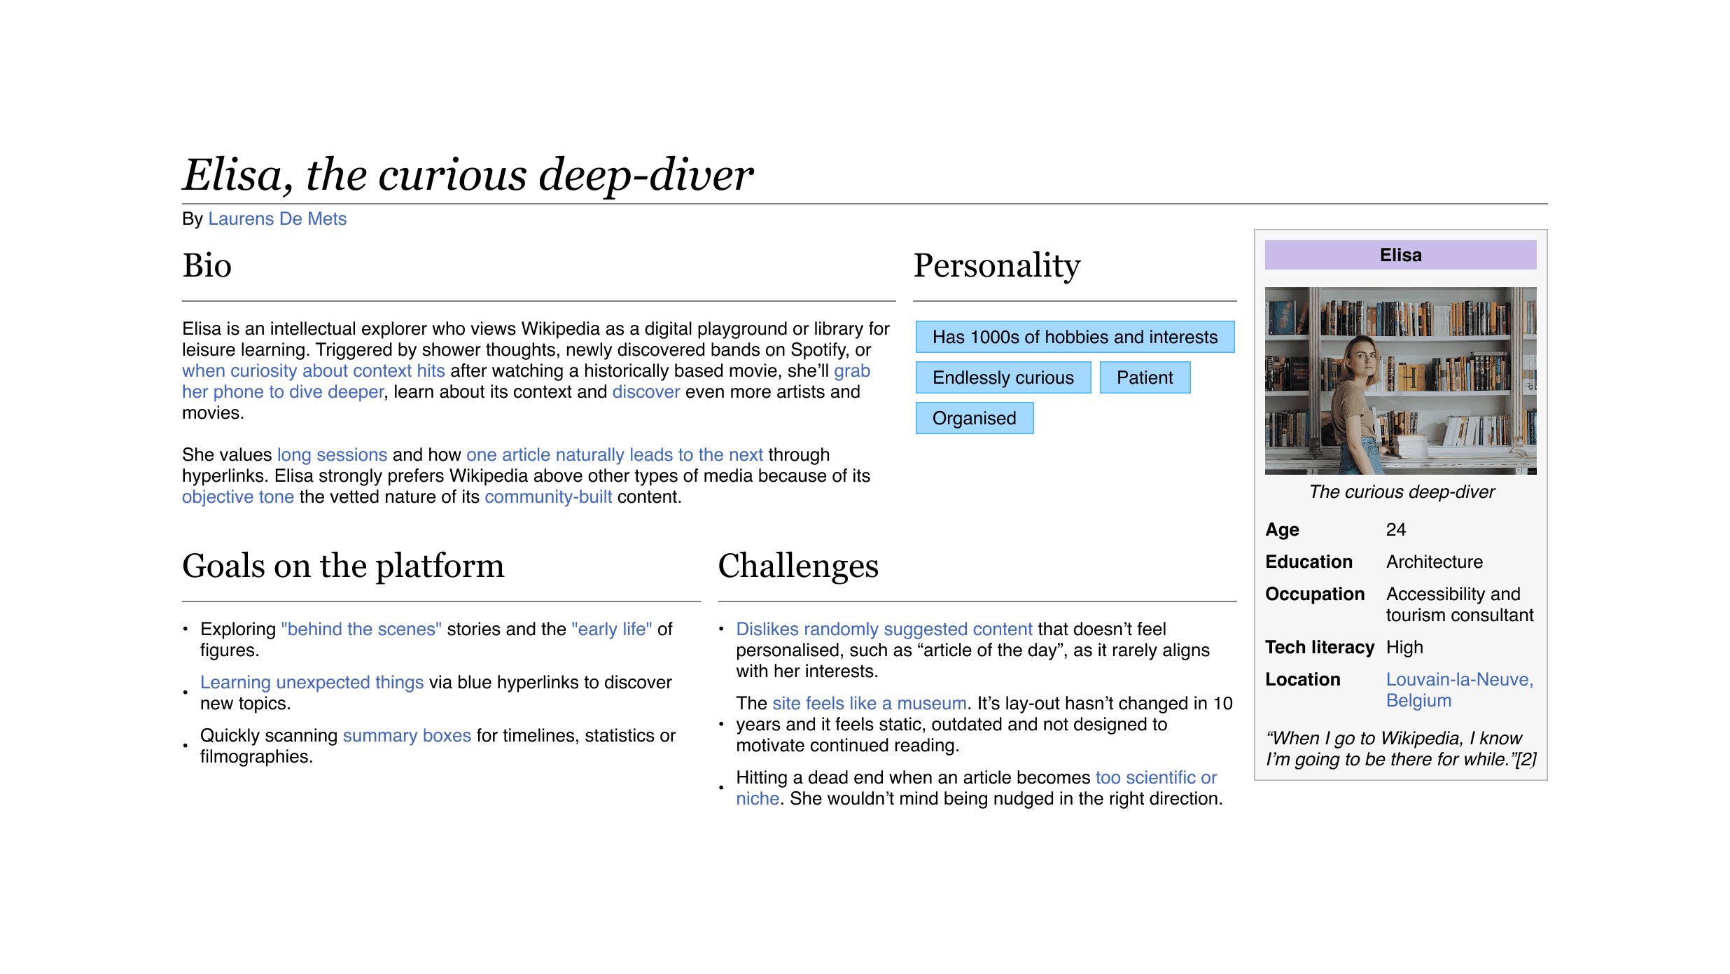Click the Louvain-la-Neuve, Belgium location link
This screenshot has height=974, width=1730.
[1458, 680]
